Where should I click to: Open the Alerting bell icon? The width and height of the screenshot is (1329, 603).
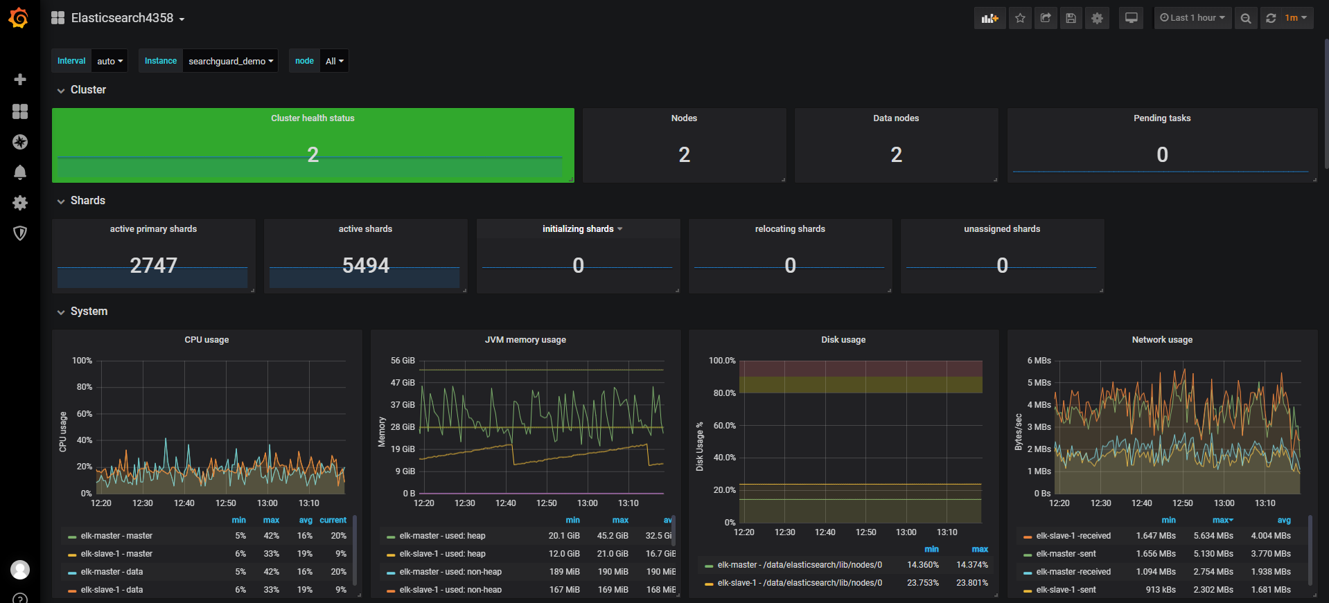(20, 172)
